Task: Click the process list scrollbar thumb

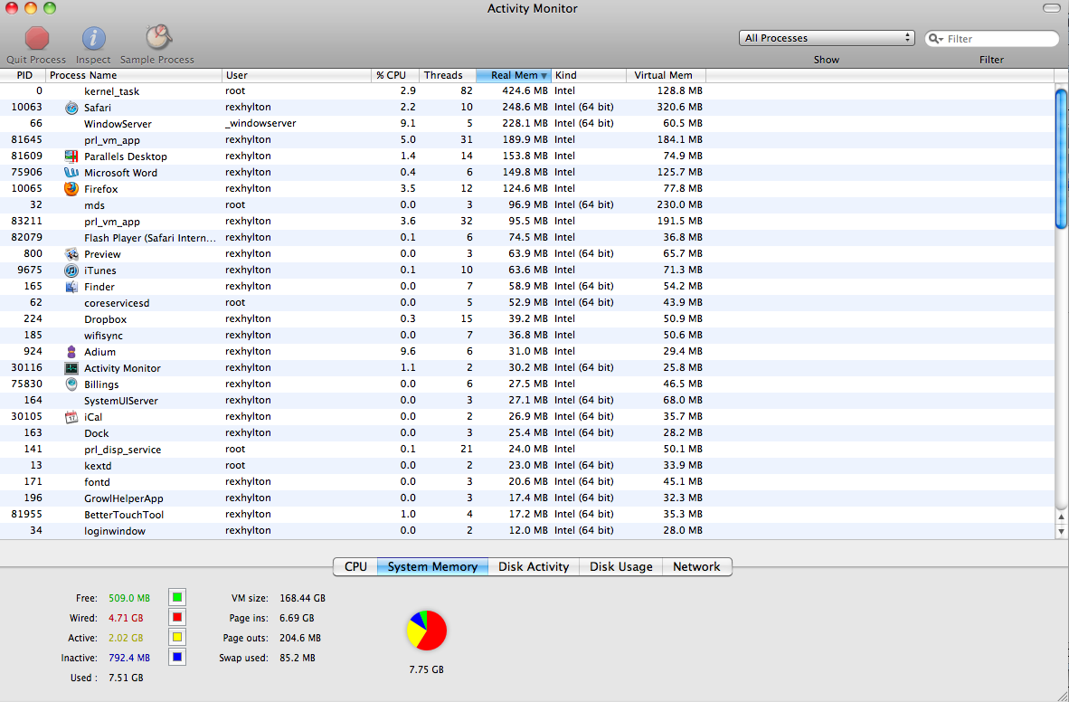Action: (1061, 159)
